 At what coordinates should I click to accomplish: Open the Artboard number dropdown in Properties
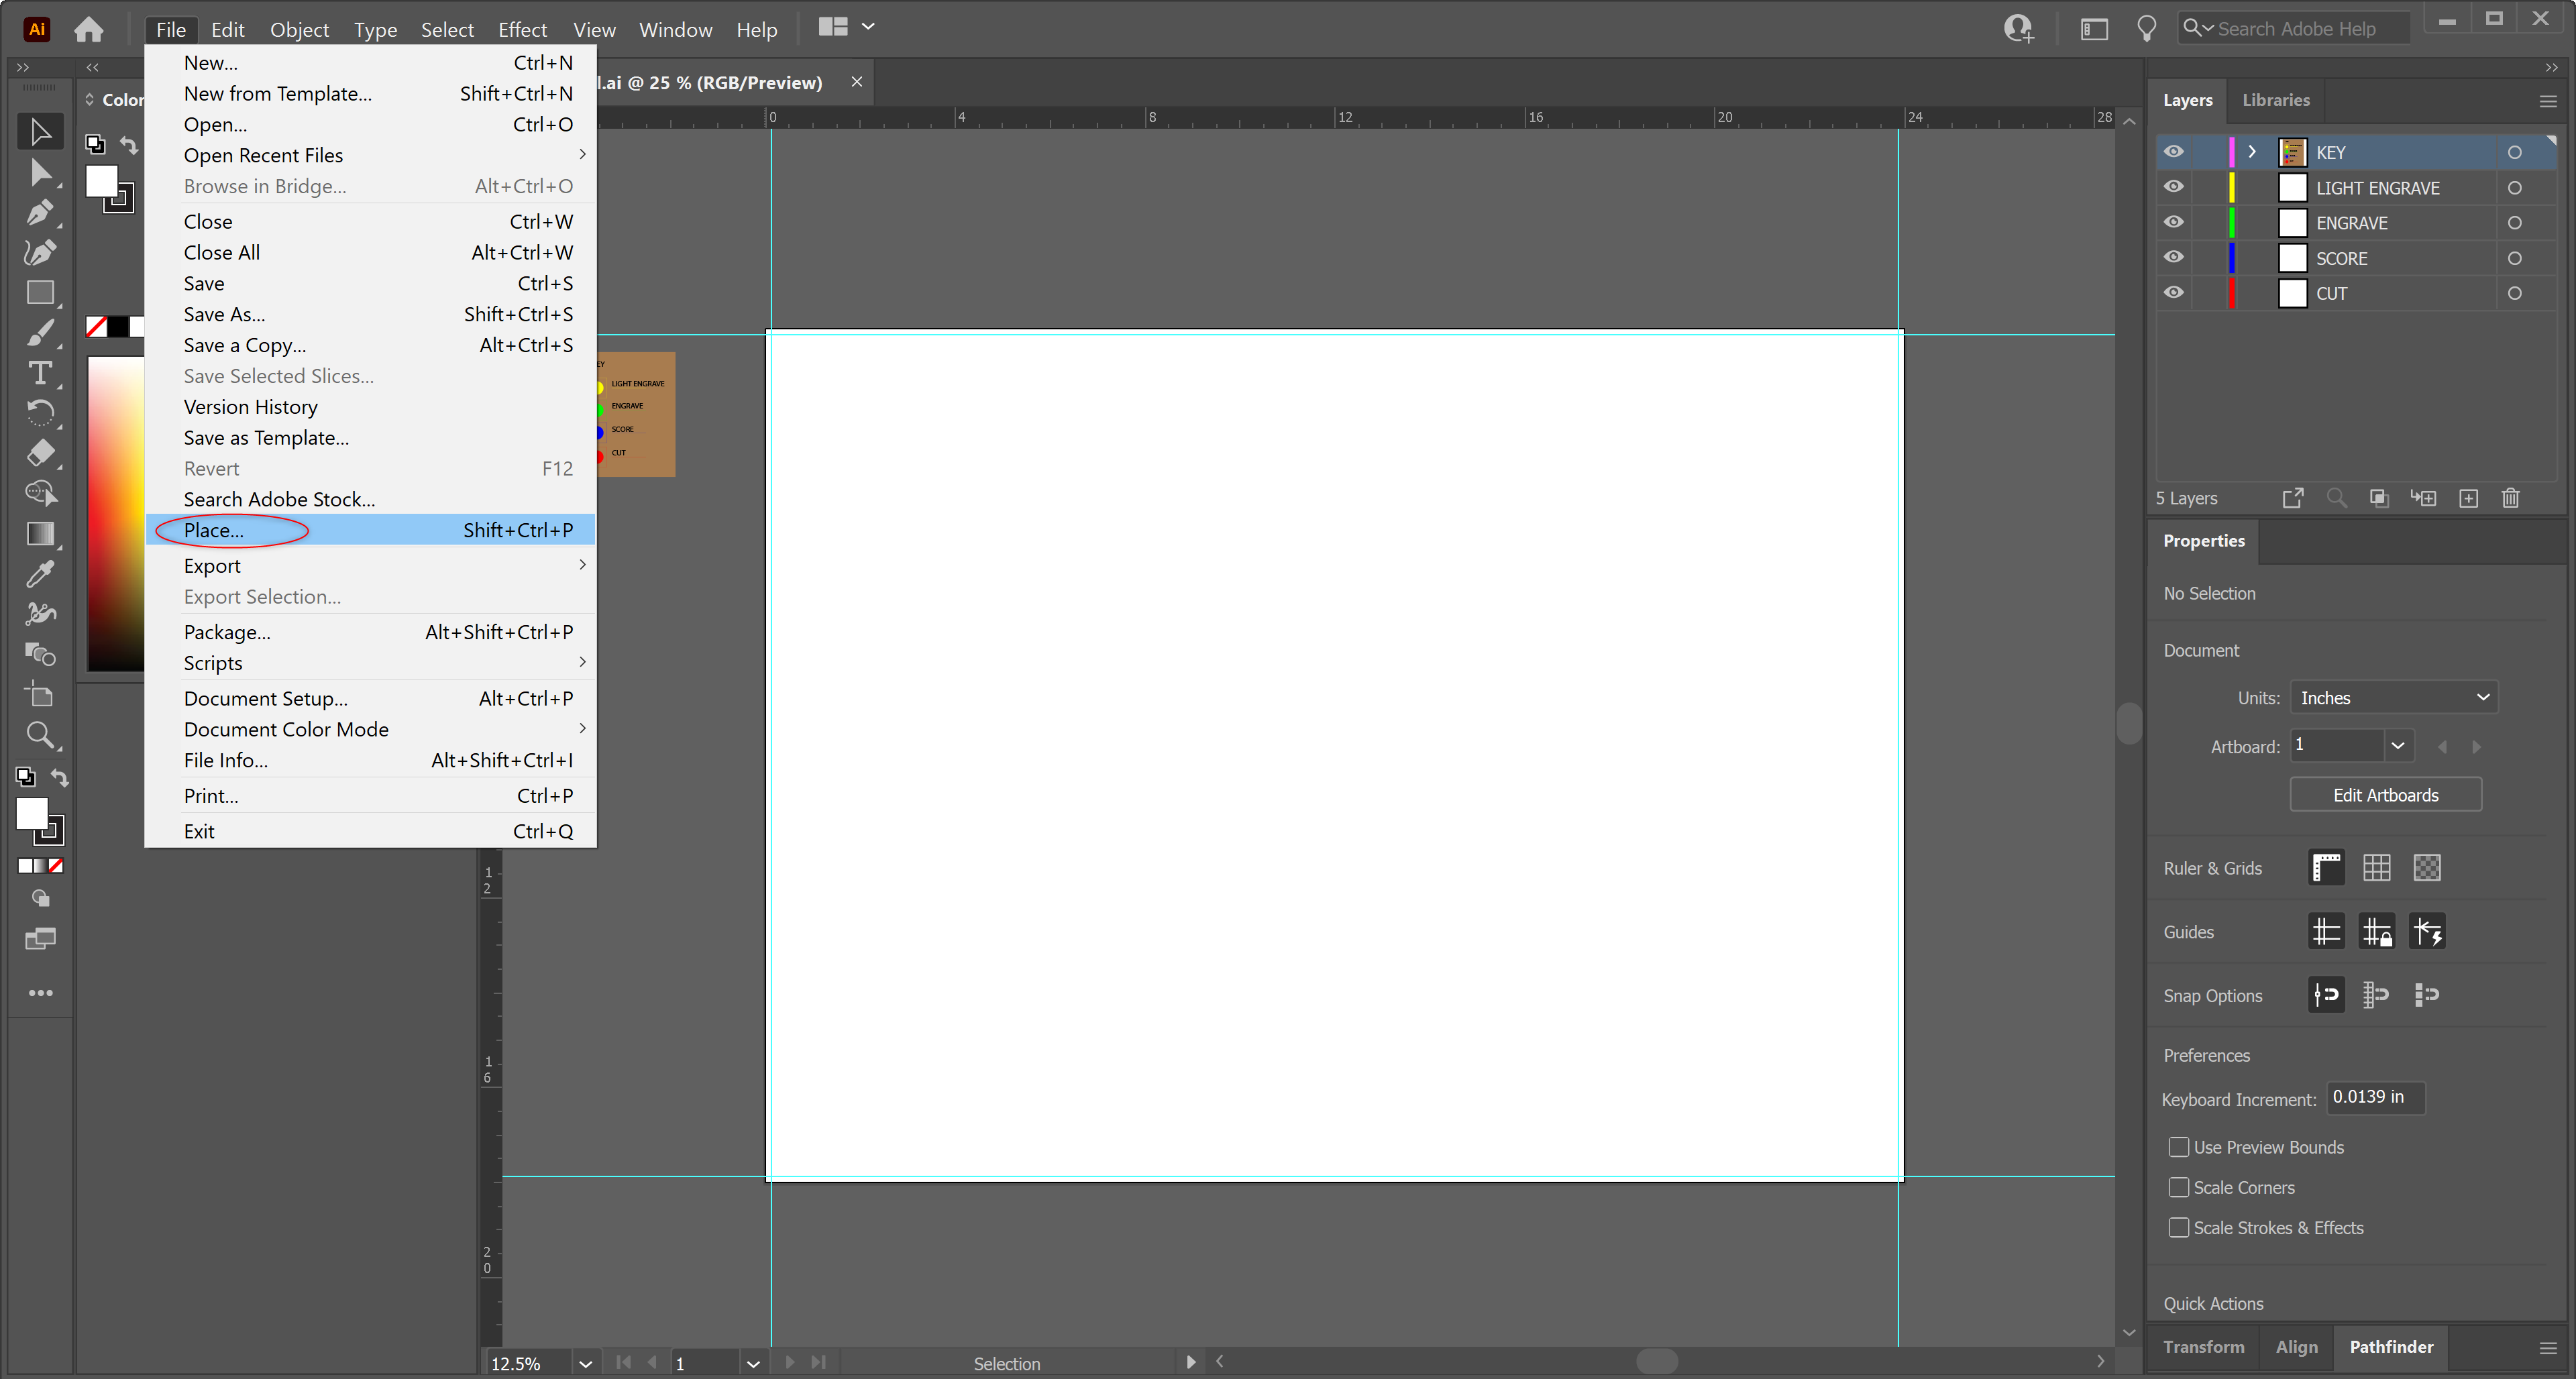tap(2397, 745)
